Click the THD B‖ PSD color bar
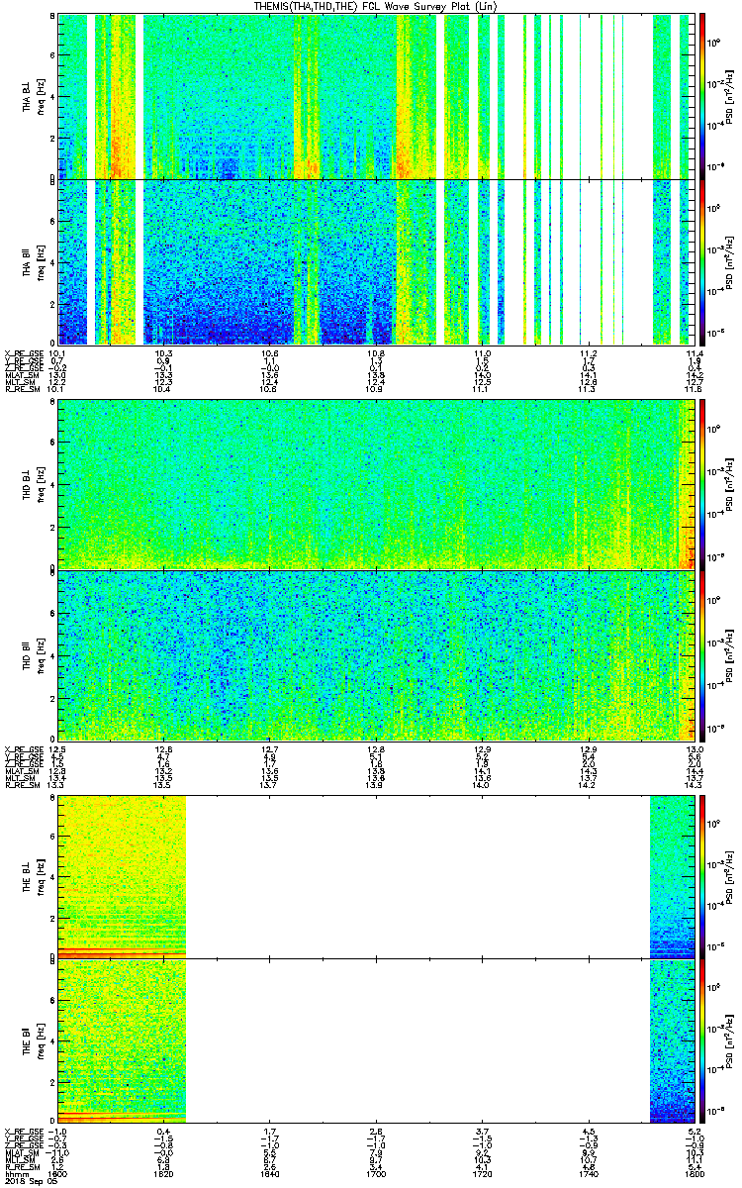Viewport: 742px width, 1188px height. coord(703,655)
